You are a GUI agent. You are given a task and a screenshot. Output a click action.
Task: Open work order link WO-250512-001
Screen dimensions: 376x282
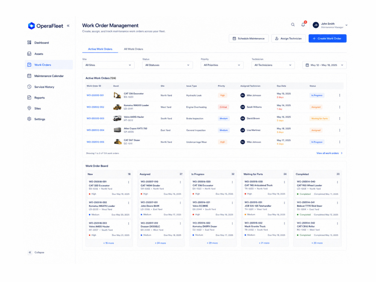point(95,95)
